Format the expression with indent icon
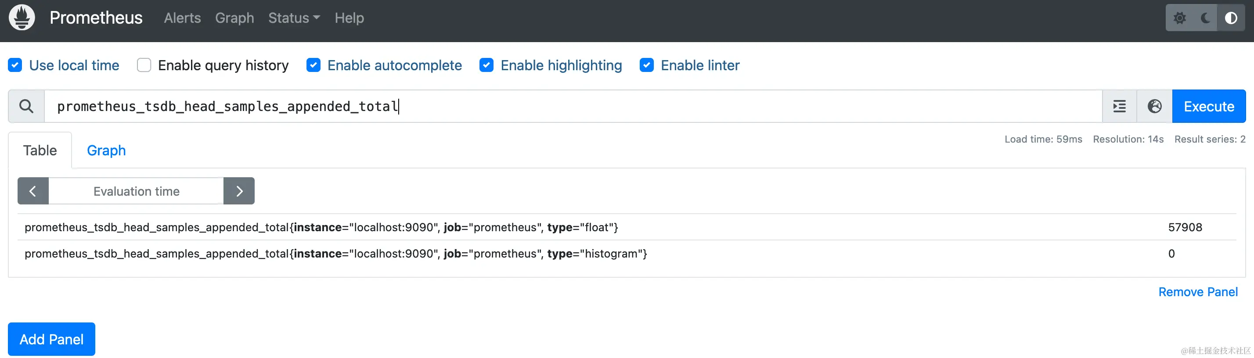Image resolution: width=1254 pixels, height=358 pixels. (x=1119, y=106)
